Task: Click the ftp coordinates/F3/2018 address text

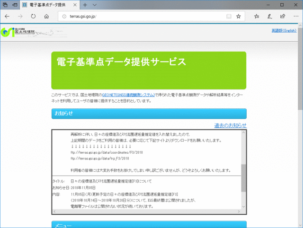Action: tap(107, 152)
